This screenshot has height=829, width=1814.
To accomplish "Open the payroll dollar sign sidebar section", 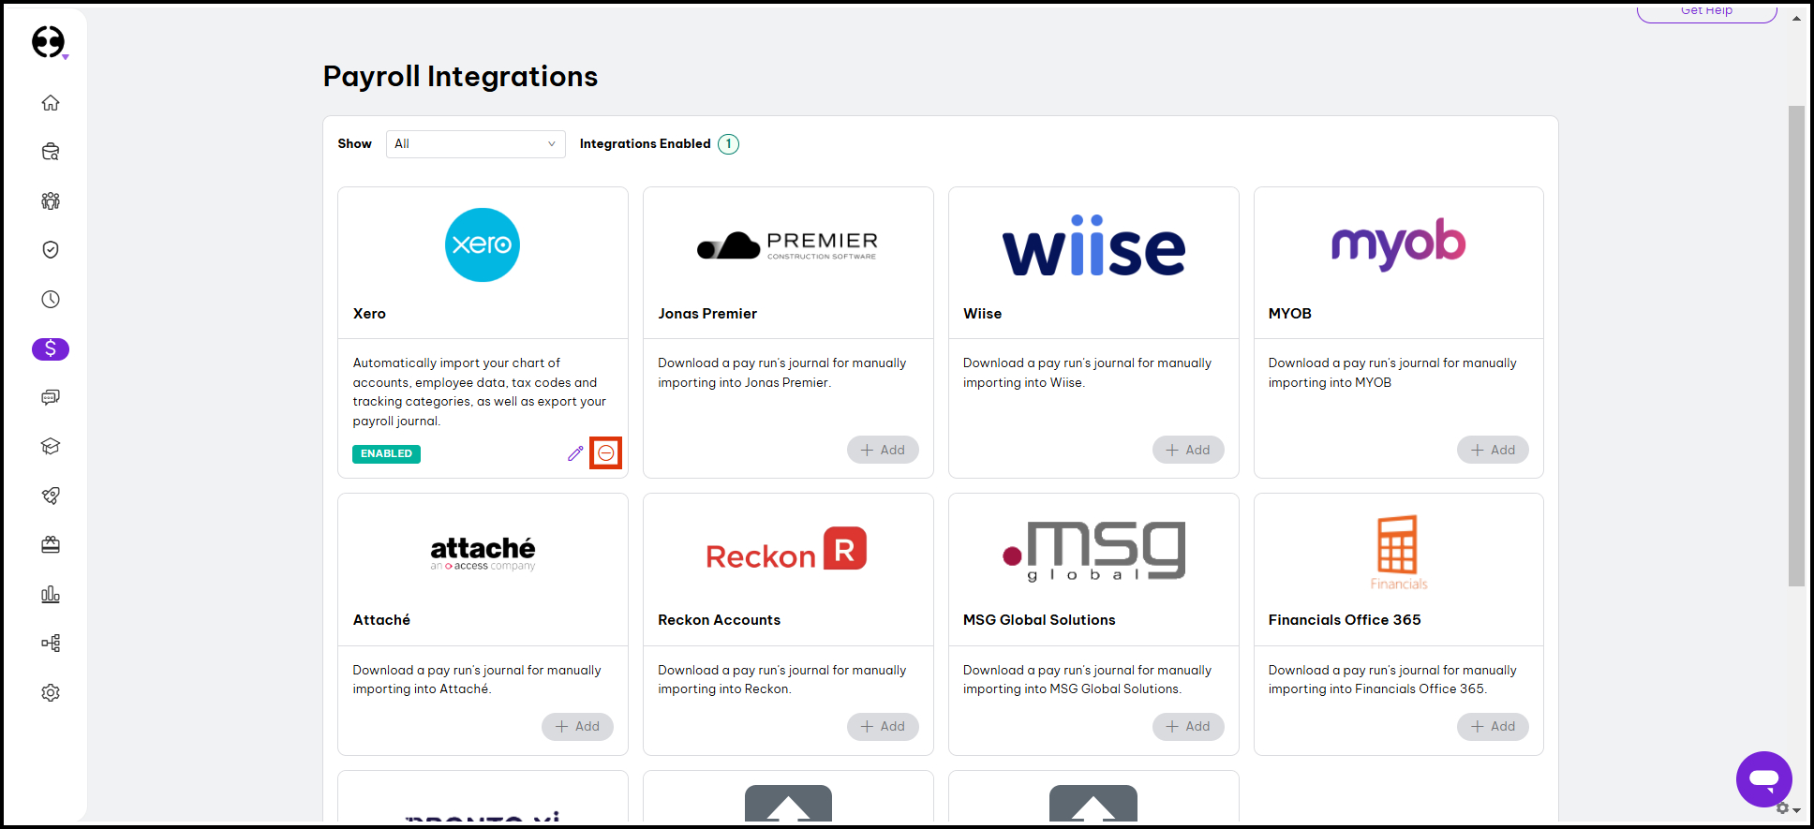I will (x=51, y=349).
